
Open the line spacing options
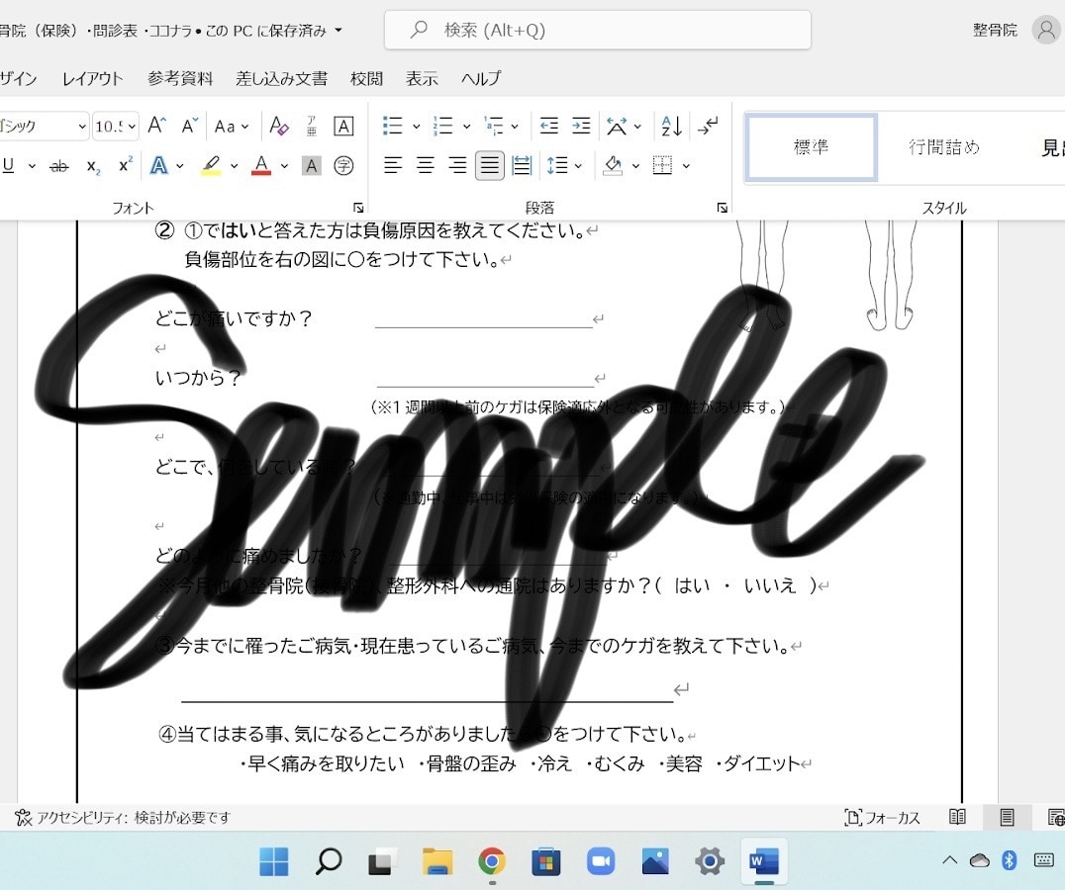557,165
